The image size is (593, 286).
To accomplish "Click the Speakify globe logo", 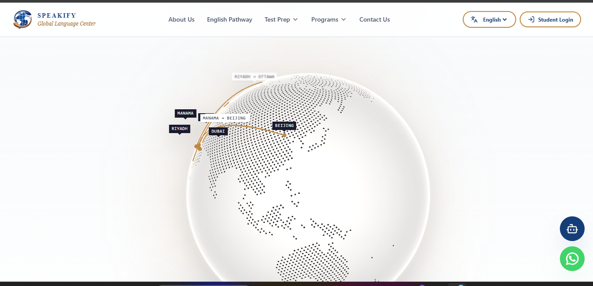I will (x=23, y=19).
